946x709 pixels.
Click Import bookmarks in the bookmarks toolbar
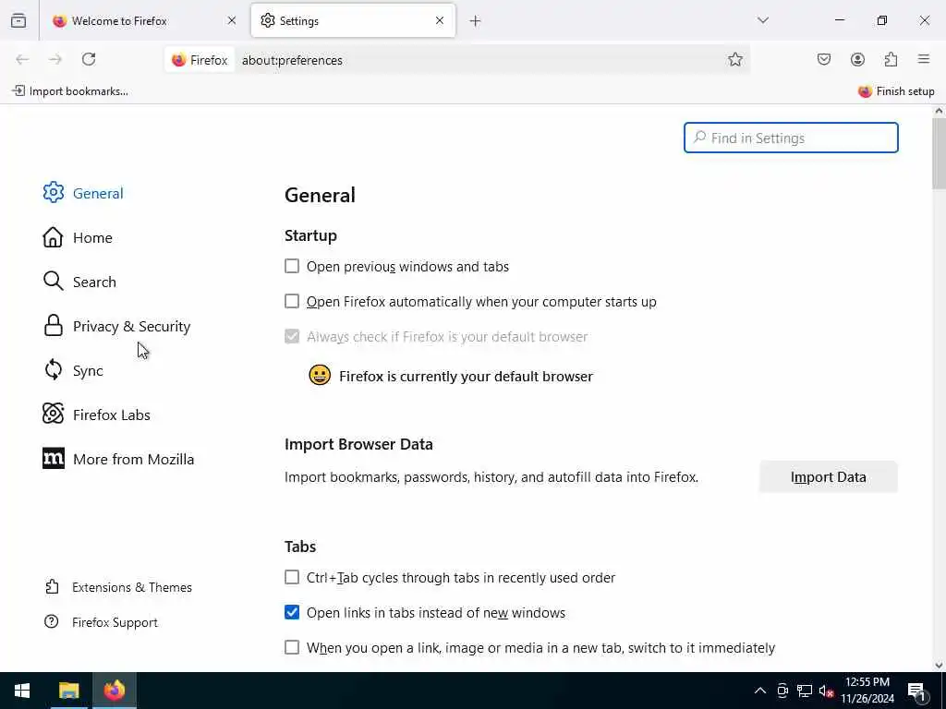(70, 91)
